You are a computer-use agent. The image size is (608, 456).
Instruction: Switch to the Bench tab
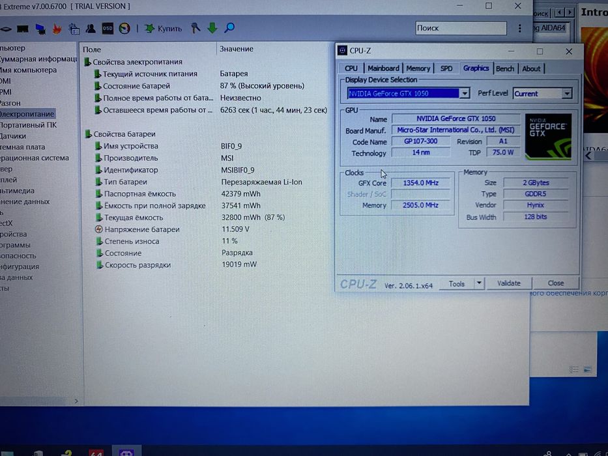(505, 68)
